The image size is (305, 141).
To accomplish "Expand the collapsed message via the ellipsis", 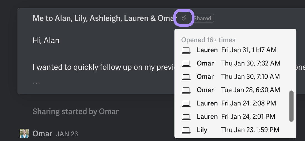I will pyautogui.click(x=36, y=82).
